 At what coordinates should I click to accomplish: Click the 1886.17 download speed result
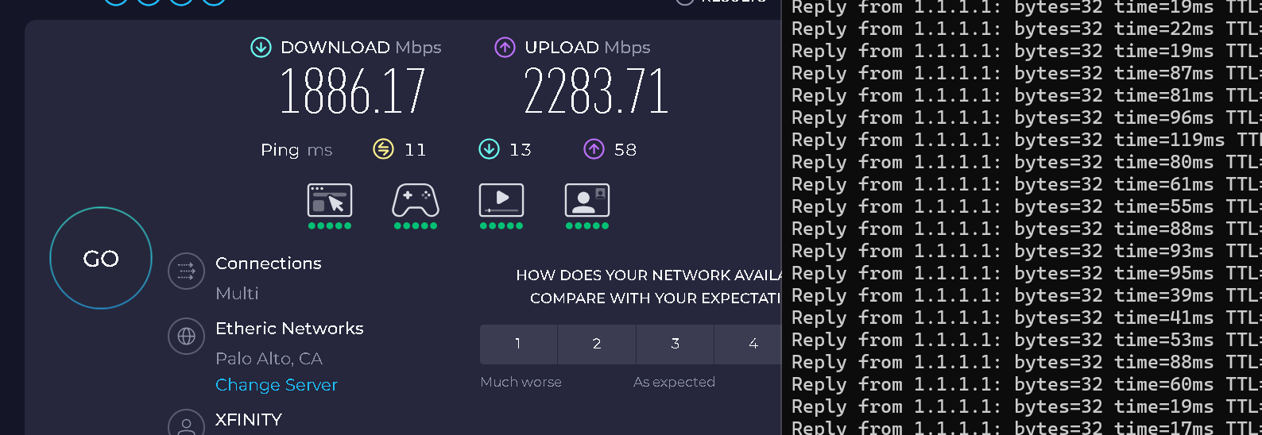(x=353, y=91)
